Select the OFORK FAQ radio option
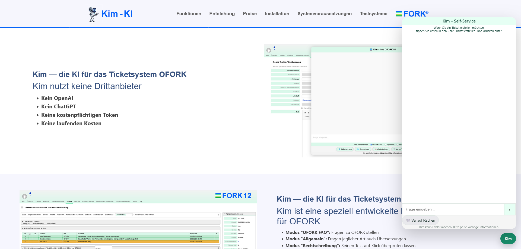Viewport: 521px width, 249px height. (371, 145)
